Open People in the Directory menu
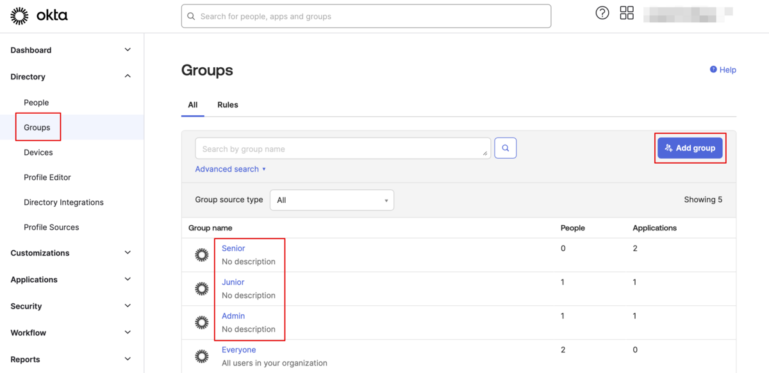 (37, 102)
